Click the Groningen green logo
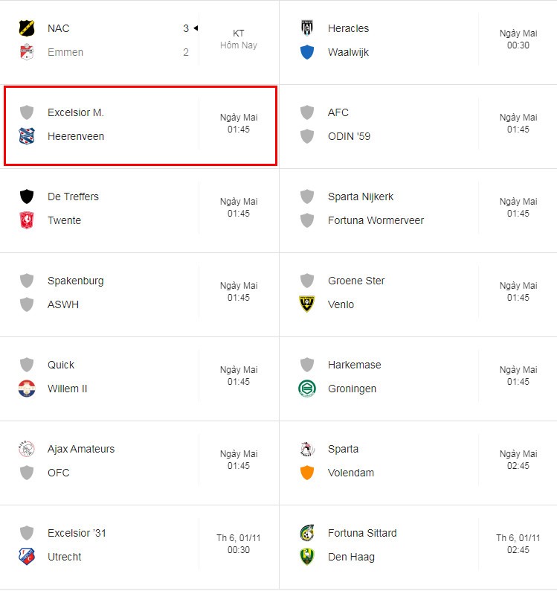Viewport: 557px width, 591px height. 307,389
